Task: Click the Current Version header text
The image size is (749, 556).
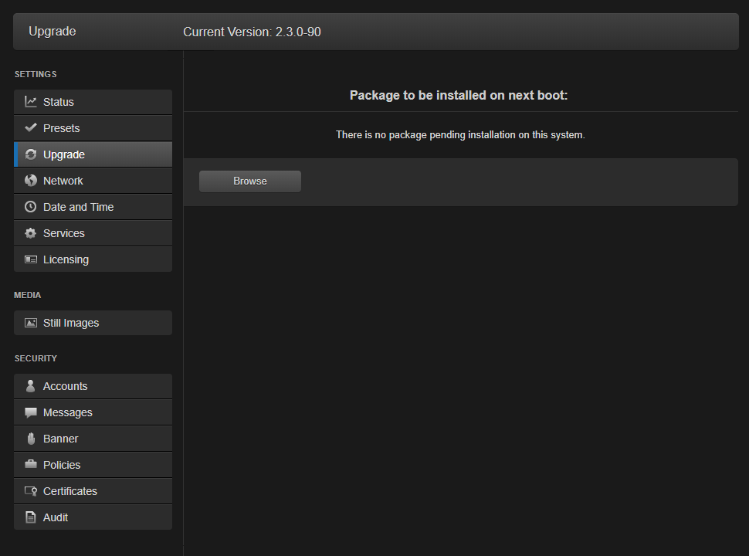Action: click(x=252, y=32)
